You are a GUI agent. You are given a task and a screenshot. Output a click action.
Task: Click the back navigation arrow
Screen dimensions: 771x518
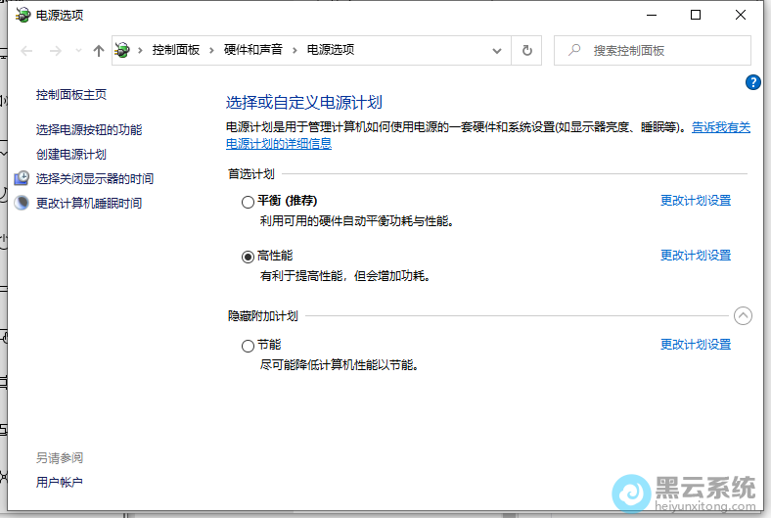coord(26,50)
